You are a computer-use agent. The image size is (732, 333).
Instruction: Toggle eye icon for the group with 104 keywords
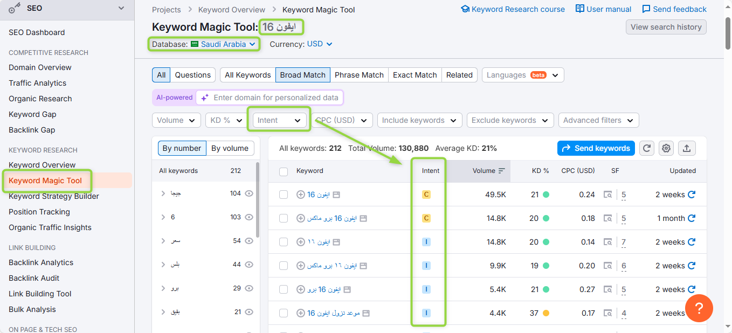click(249, 193)
